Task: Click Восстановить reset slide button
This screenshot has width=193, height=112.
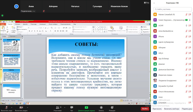Action: tap(22, 29)
